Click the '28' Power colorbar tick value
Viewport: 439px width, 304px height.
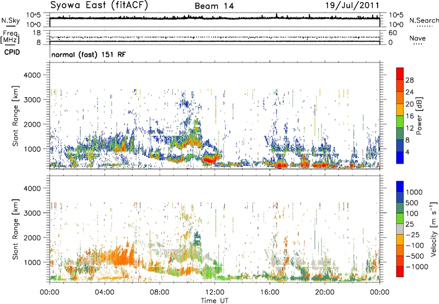pos(409,80)
